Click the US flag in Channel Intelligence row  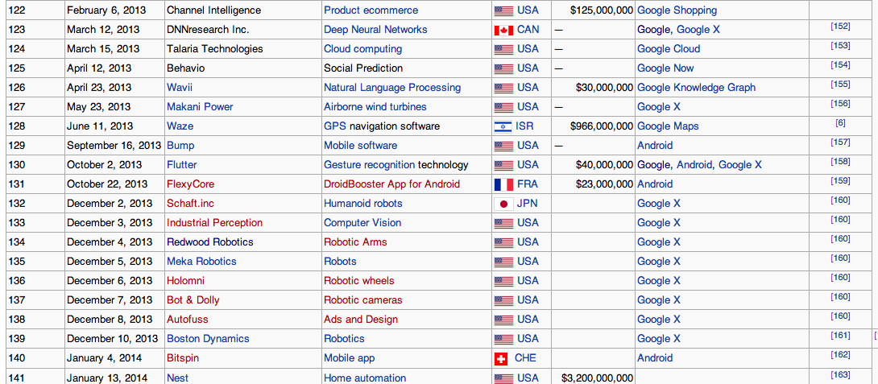pos(503,10)
